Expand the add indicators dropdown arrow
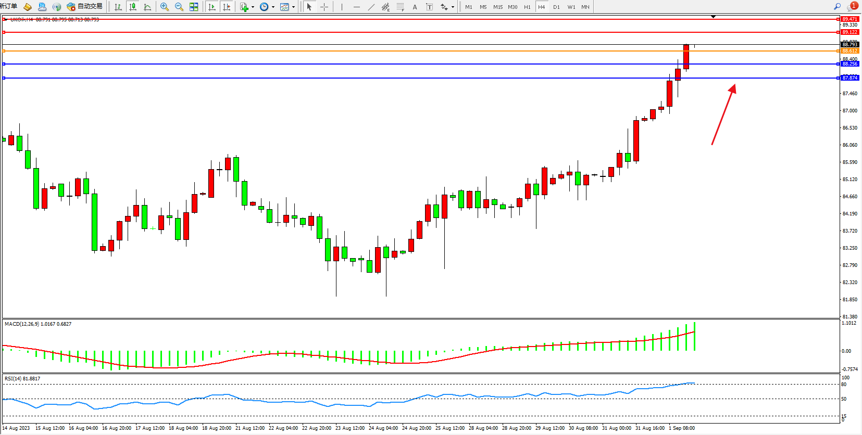Viewport: 862px width, 435px height. tap(253, 7)
